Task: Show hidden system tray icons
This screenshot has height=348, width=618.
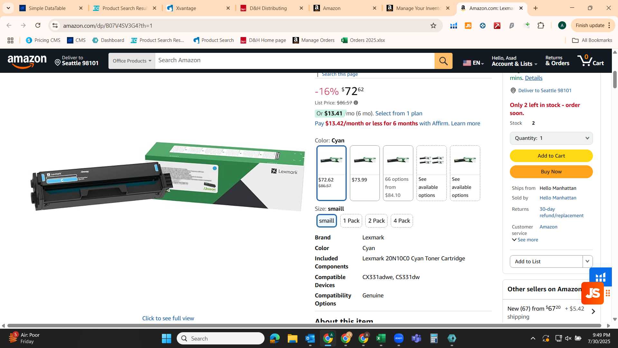Action: [x=533, y=338]
